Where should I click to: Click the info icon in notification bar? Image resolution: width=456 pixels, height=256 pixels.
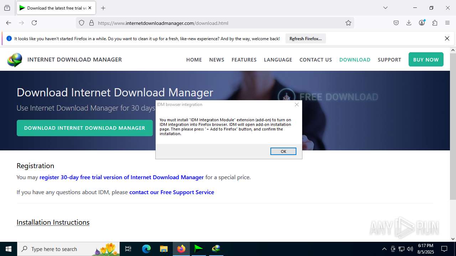point(9,38)
